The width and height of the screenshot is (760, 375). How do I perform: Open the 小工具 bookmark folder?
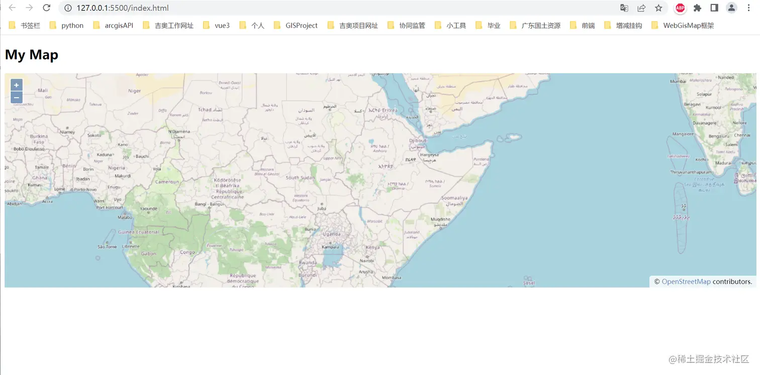450,26
